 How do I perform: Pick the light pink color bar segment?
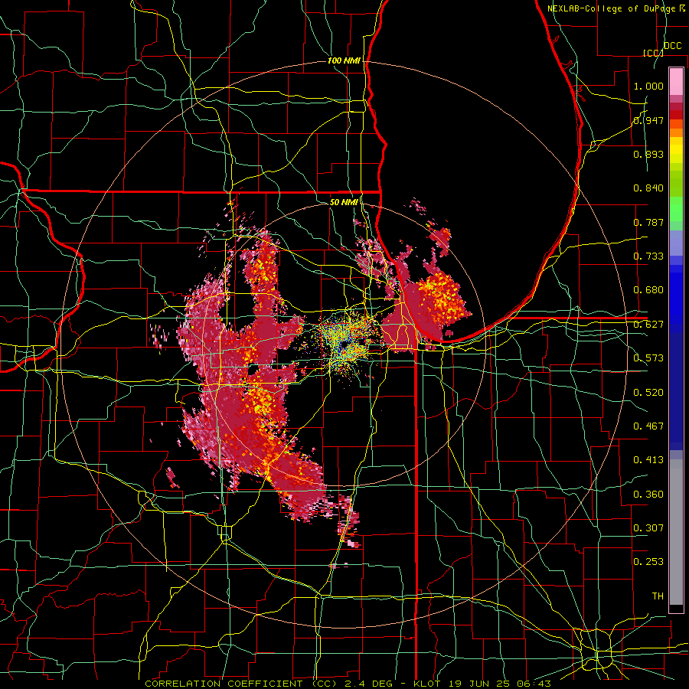tap(676, 82)
